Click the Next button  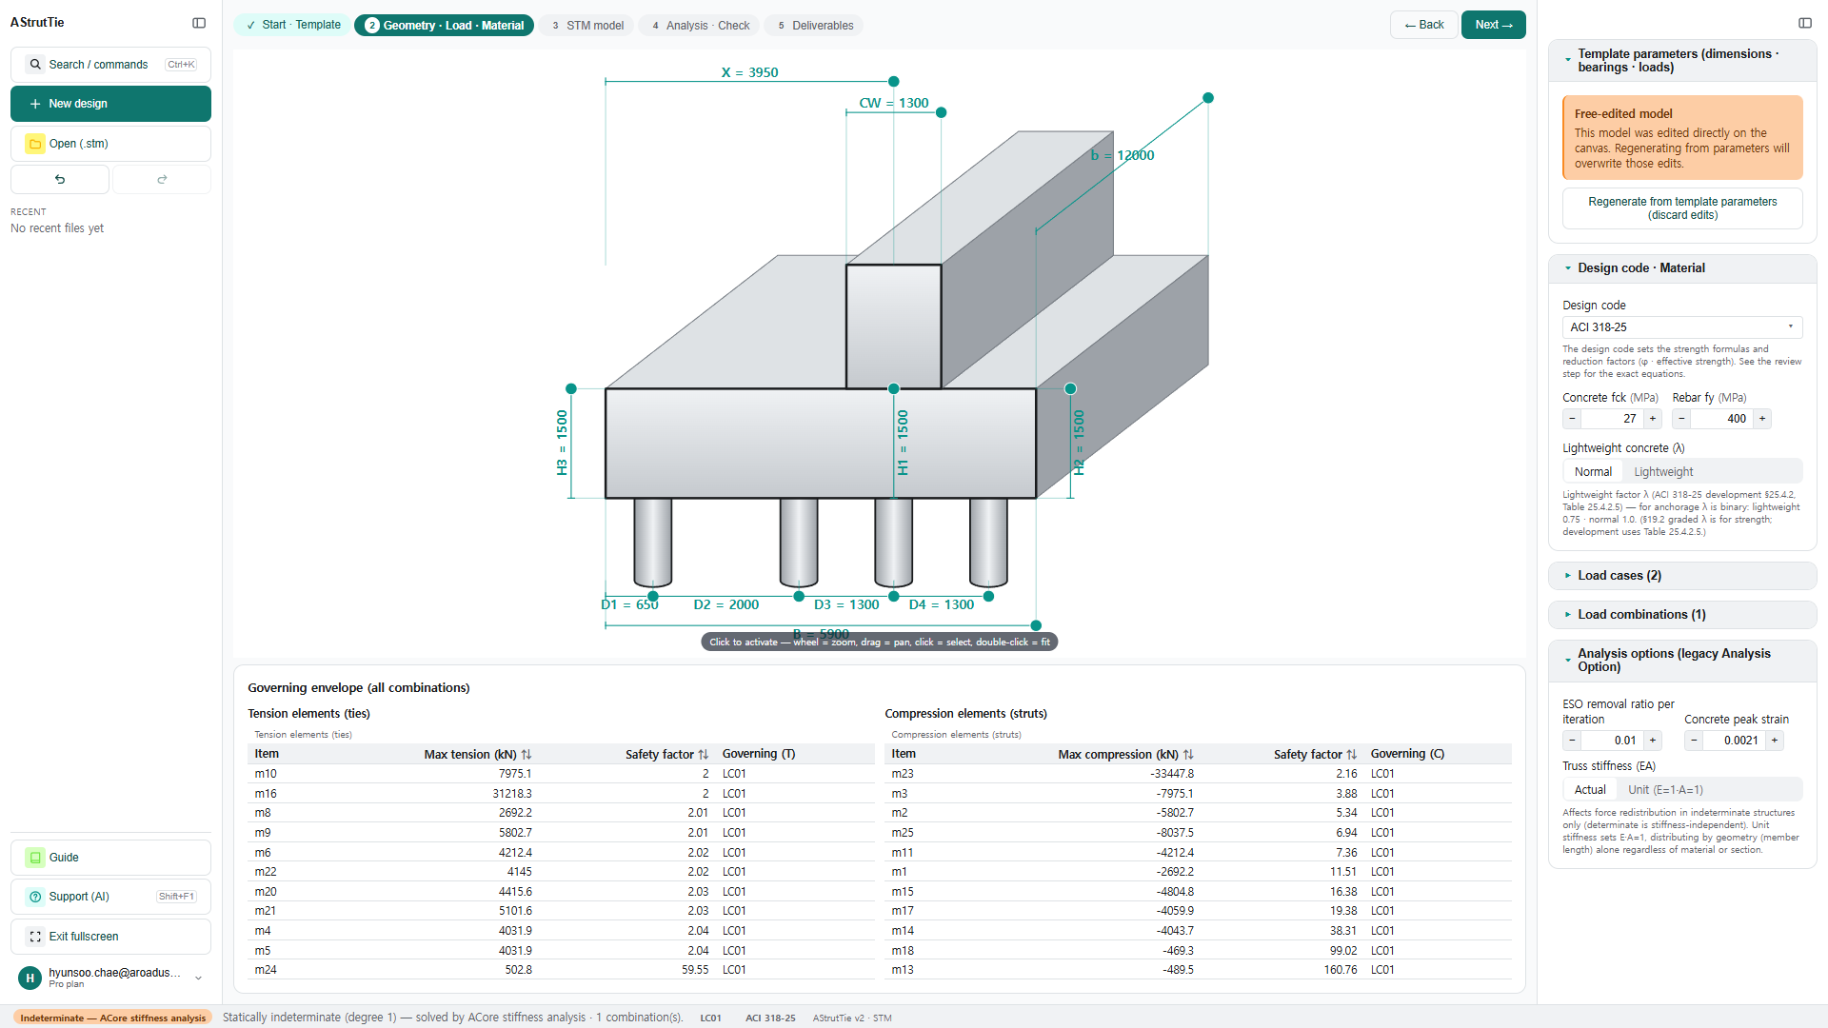click(x=1493, y=25)
